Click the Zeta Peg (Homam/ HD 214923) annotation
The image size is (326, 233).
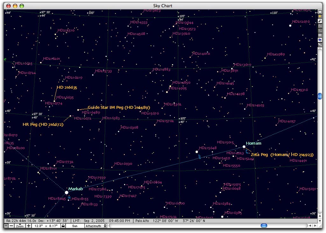click(x=282, y=154)
